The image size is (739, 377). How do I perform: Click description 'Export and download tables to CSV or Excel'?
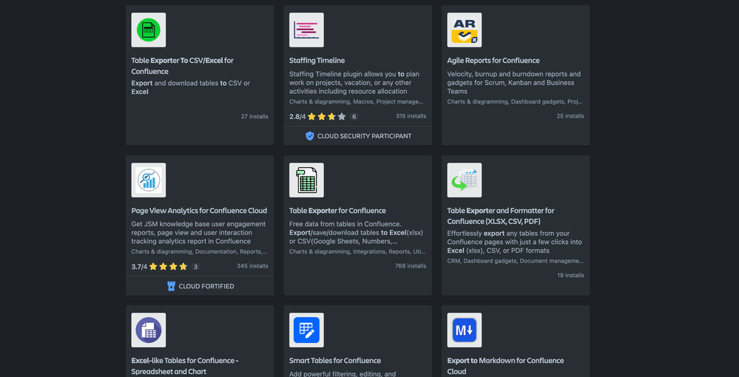[x=191, y=88]
